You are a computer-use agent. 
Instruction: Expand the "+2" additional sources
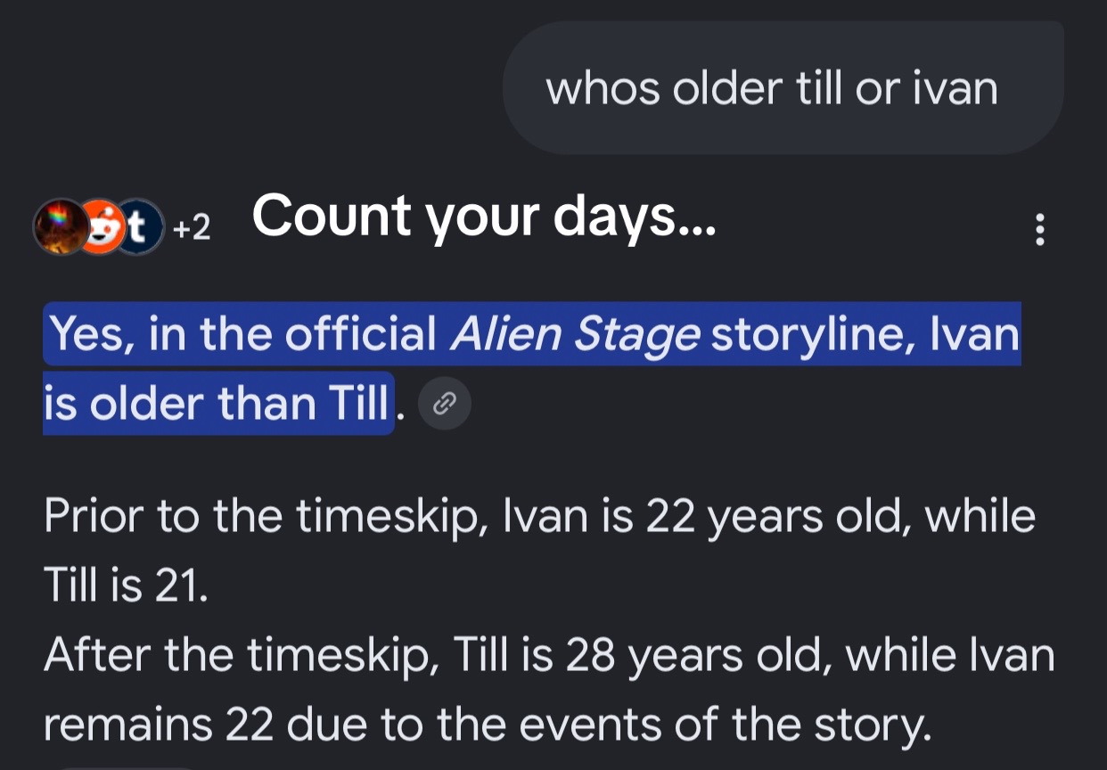tap(192, 229)
